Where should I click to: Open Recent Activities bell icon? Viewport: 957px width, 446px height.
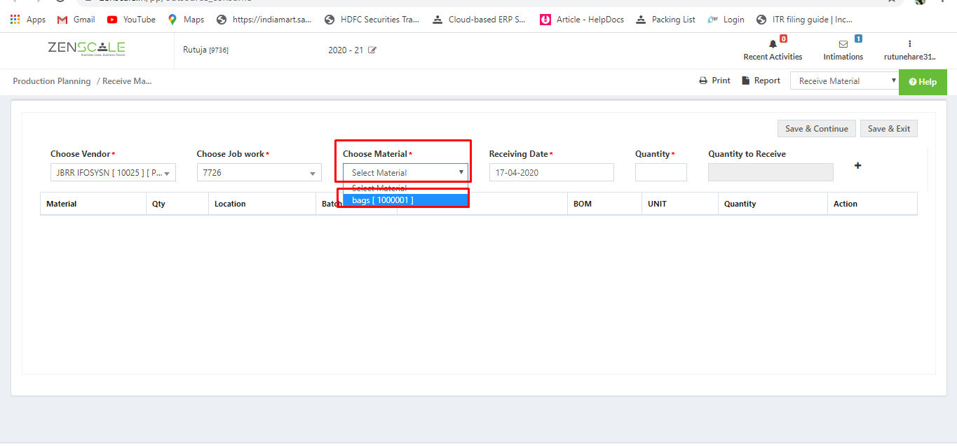tap(773, 44)
